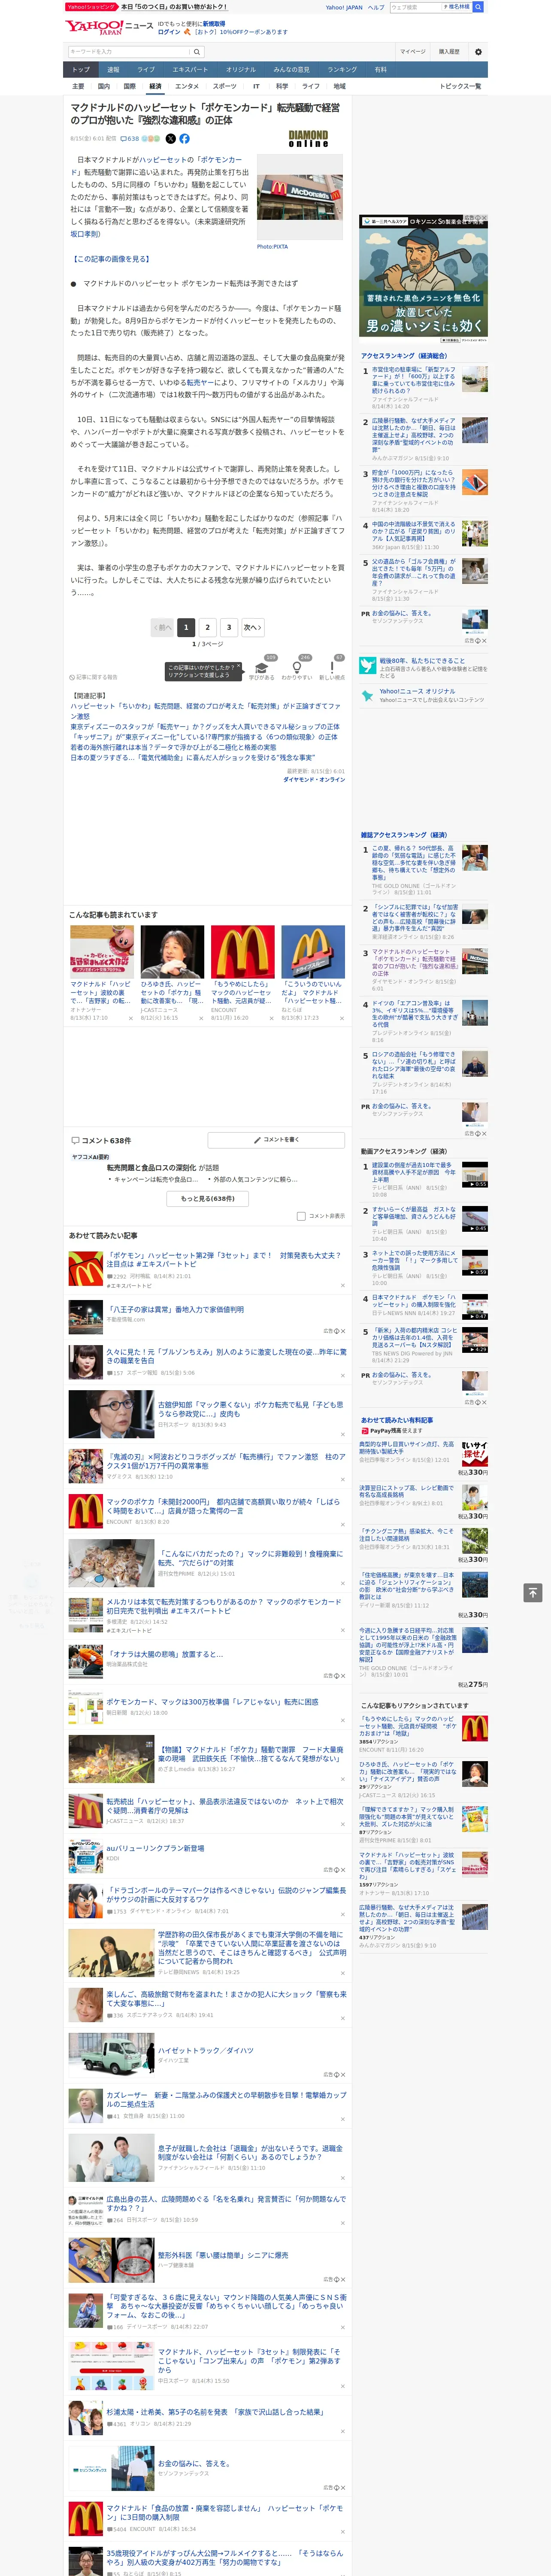Open the ランキング main tab

[342, 70]
